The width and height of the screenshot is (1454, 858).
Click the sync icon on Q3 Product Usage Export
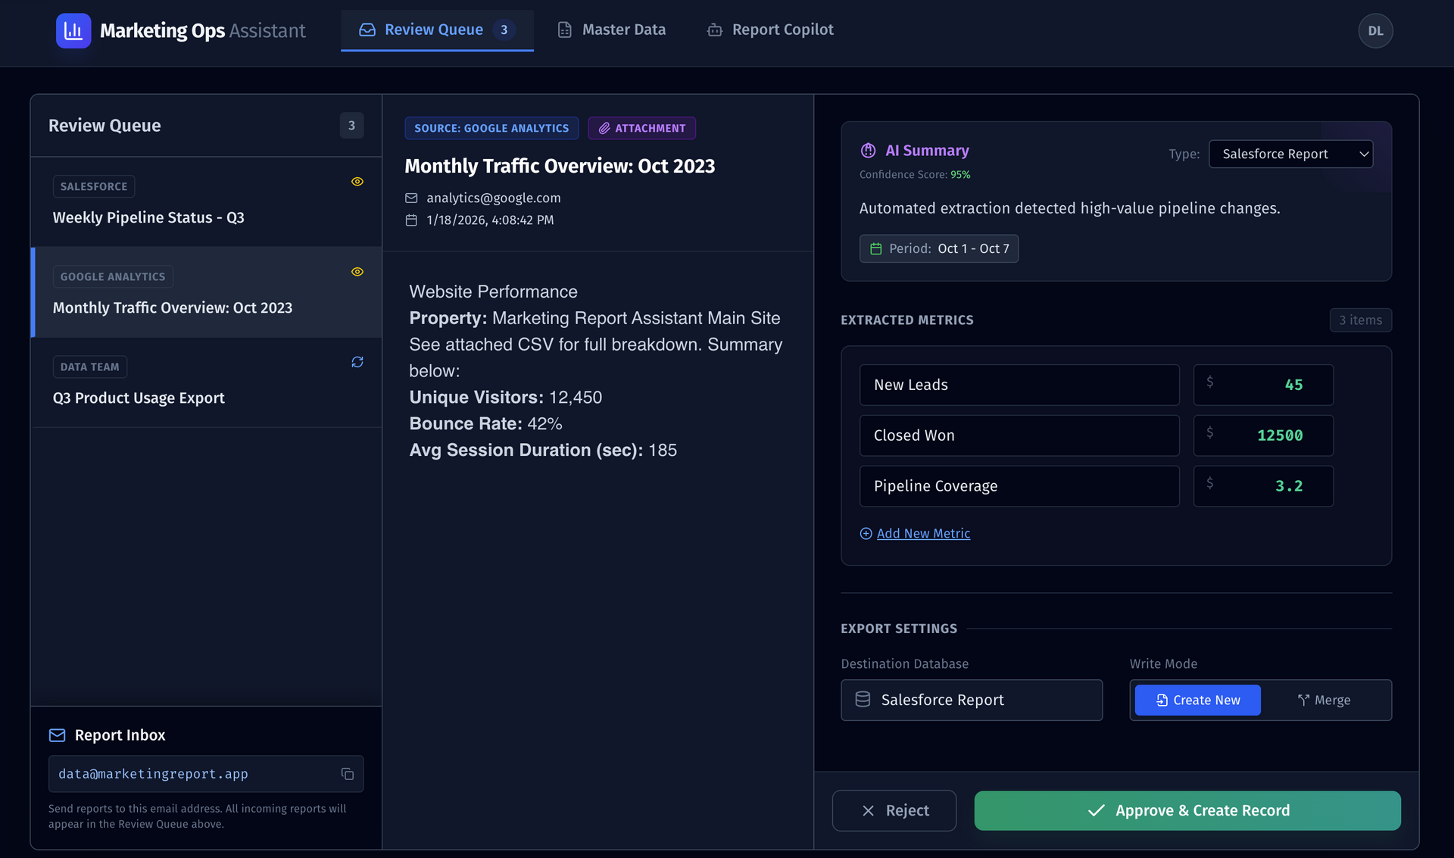pyautogui.click(x=357, y=362)
